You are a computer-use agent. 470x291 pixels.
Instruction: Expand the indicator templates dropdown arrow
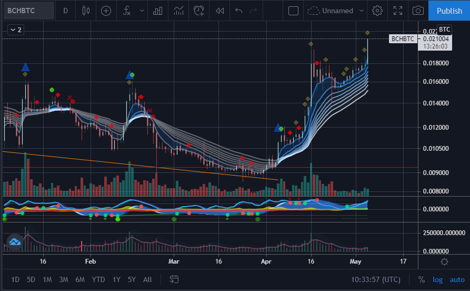[142, 11]
